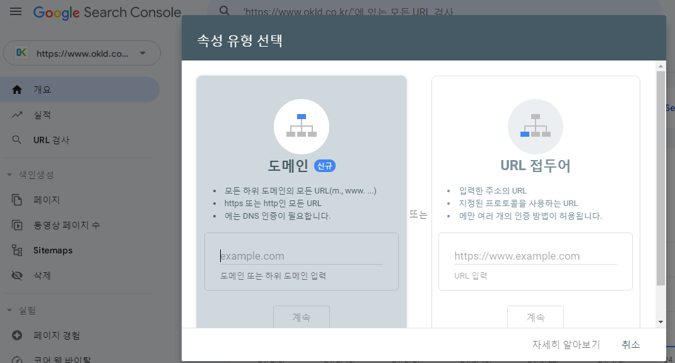Click the 삭제 (Removals) eye-slash icon

click(x=17, y=275)
